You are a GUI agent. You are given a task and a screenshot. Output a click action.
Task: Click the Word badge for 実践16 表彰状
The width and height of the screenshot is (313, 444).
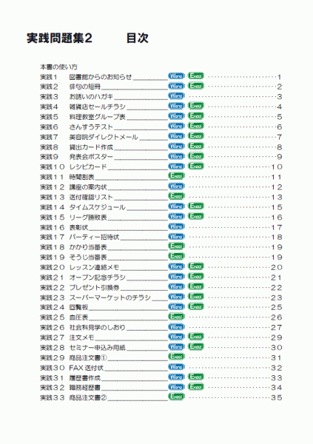[x=176, y=226]
